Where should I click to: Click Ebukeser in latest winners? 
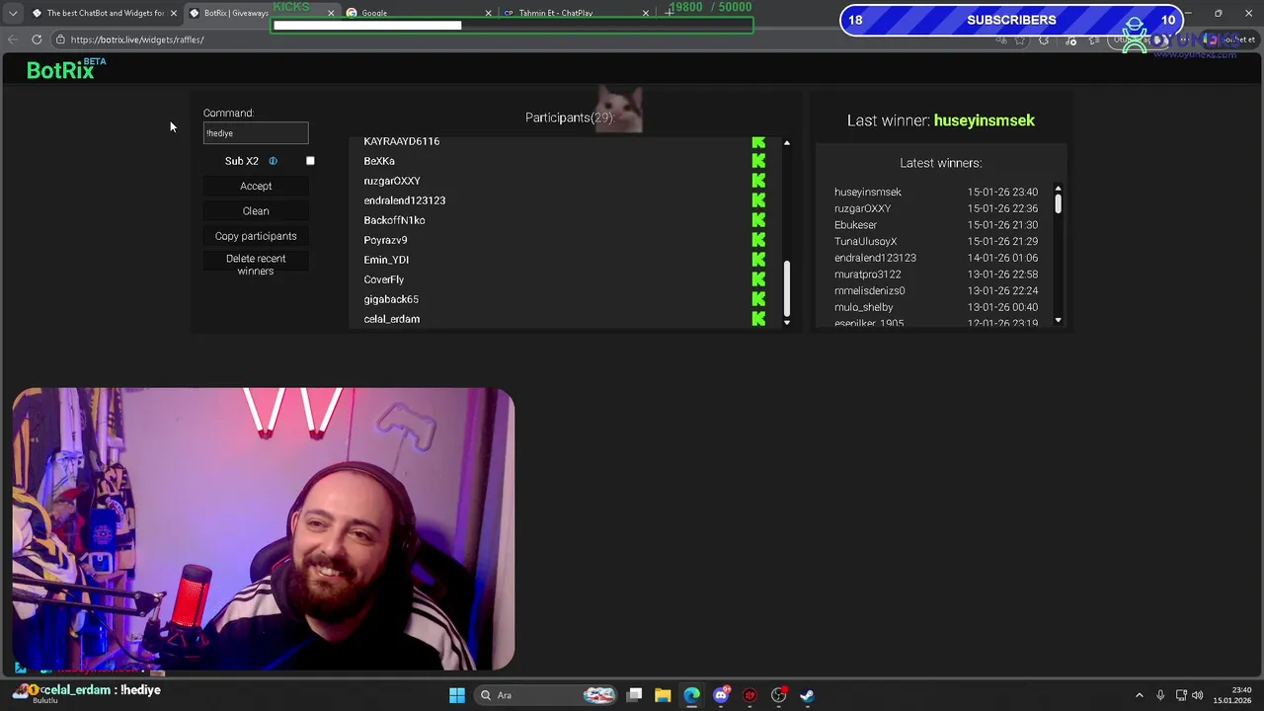click(x=855, y=225)
